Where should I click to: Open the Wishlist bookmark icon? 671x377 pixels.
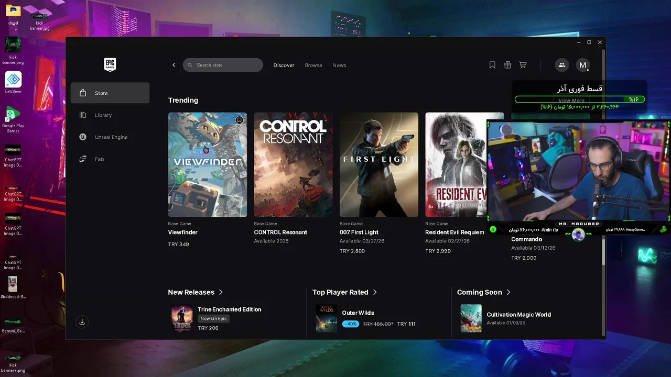[x=492, y=65]
